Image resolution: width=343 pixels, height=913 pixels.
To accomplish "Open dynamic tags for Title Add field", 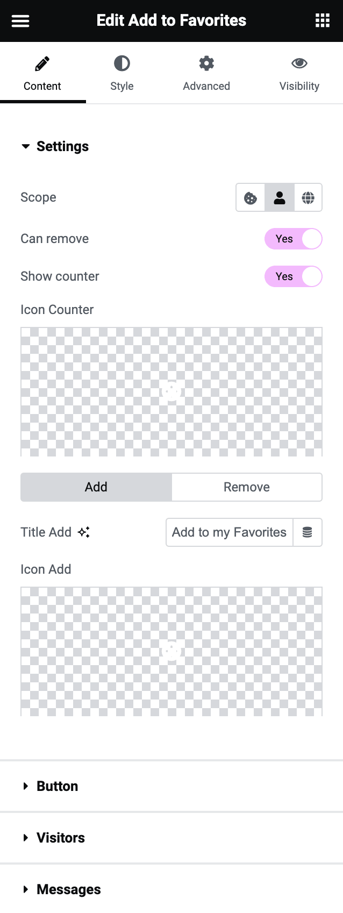I will (x=308, y=532).
